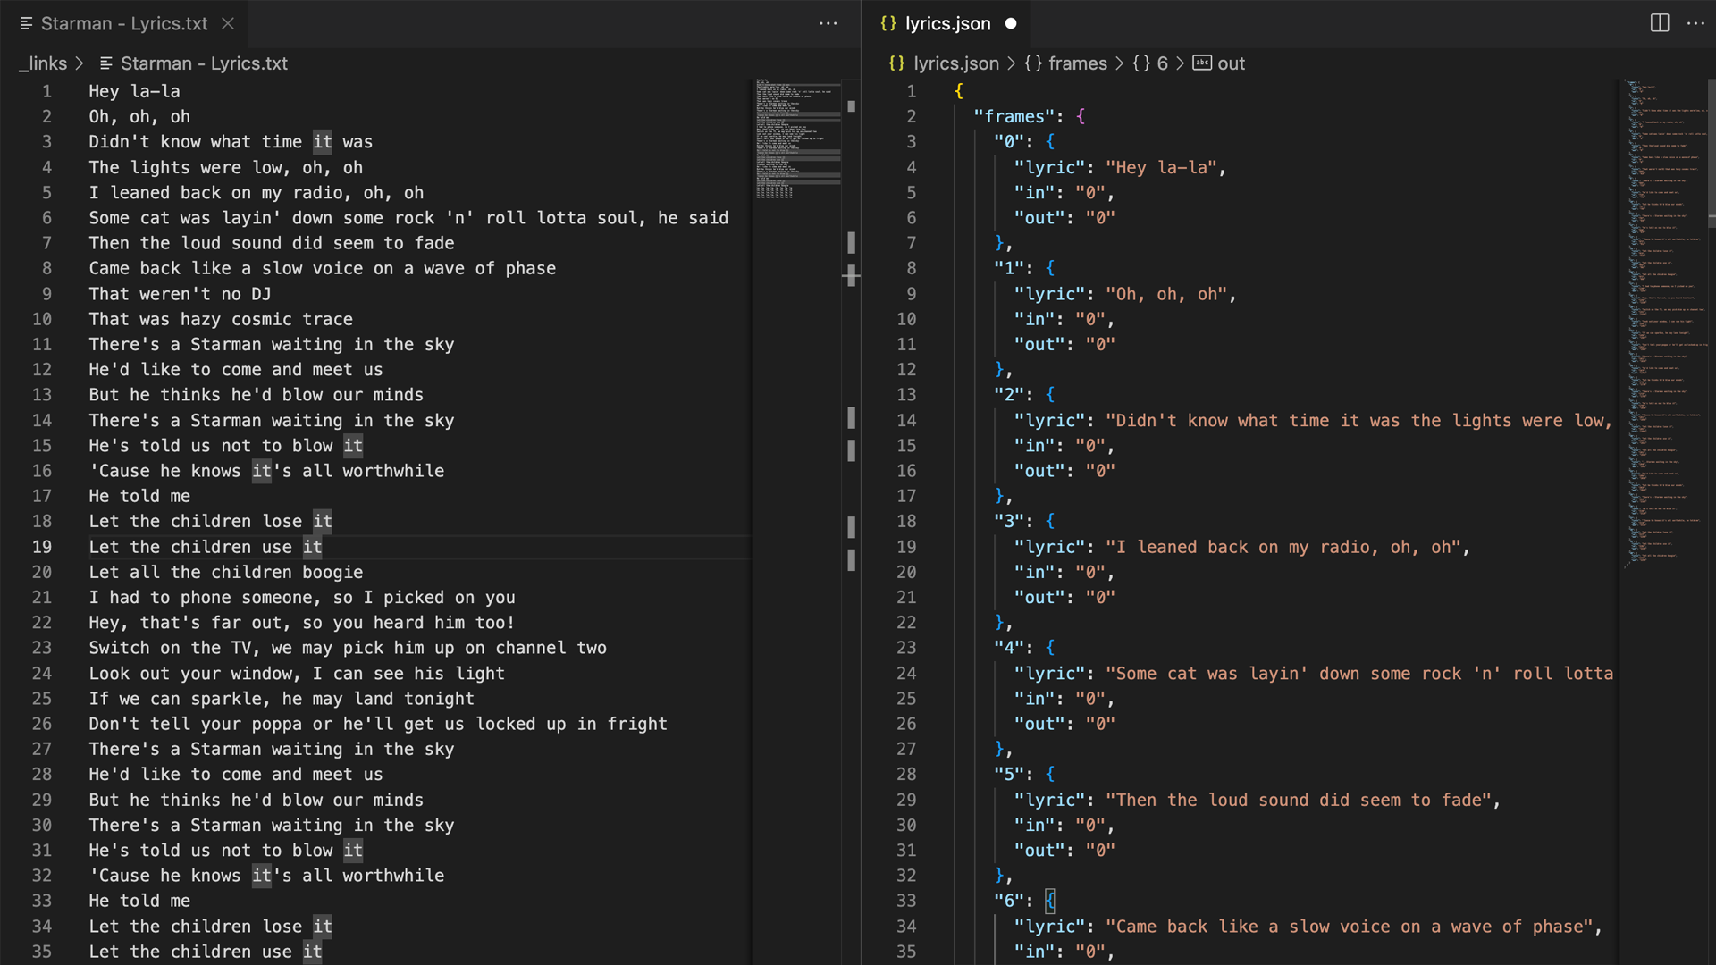Click the unsaved dot on lyrics.json tab
Screen dimensions: 1716x965
coord(1011,23)
